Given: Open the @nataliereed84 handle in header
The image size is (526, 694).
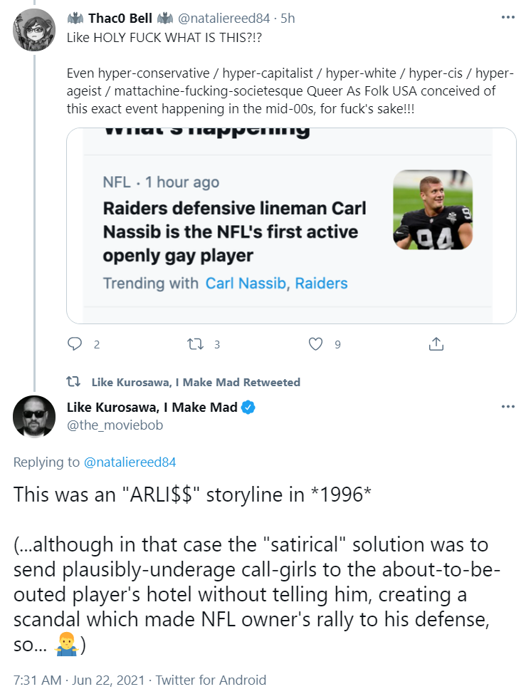Looking at the screenshot, I should (x=223, y=18).
